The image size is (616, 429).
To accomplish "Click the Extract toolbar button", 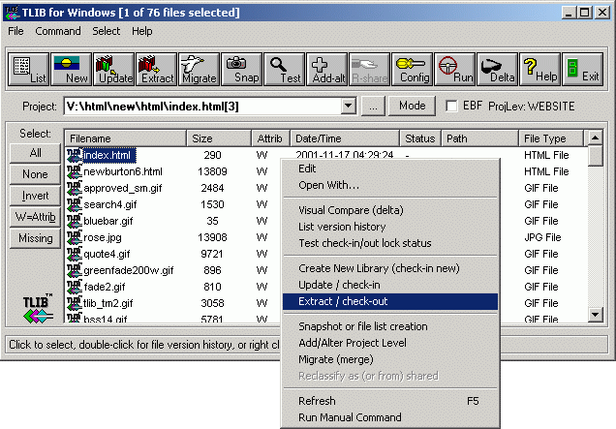I will pos(156,69).
